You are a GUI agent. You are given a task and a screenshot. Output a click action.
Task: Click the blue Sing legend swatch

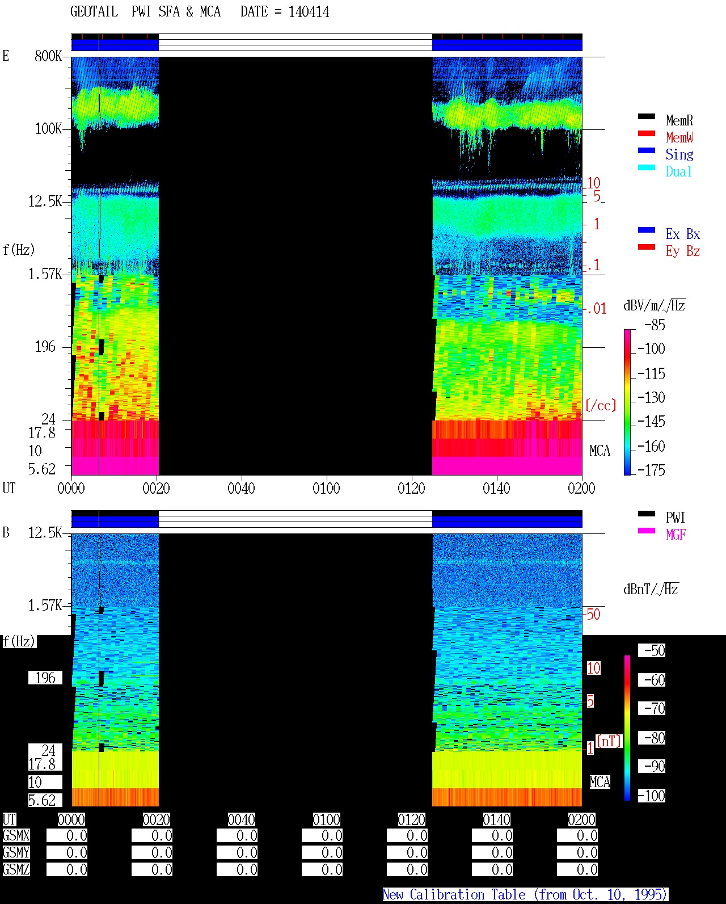647,151
